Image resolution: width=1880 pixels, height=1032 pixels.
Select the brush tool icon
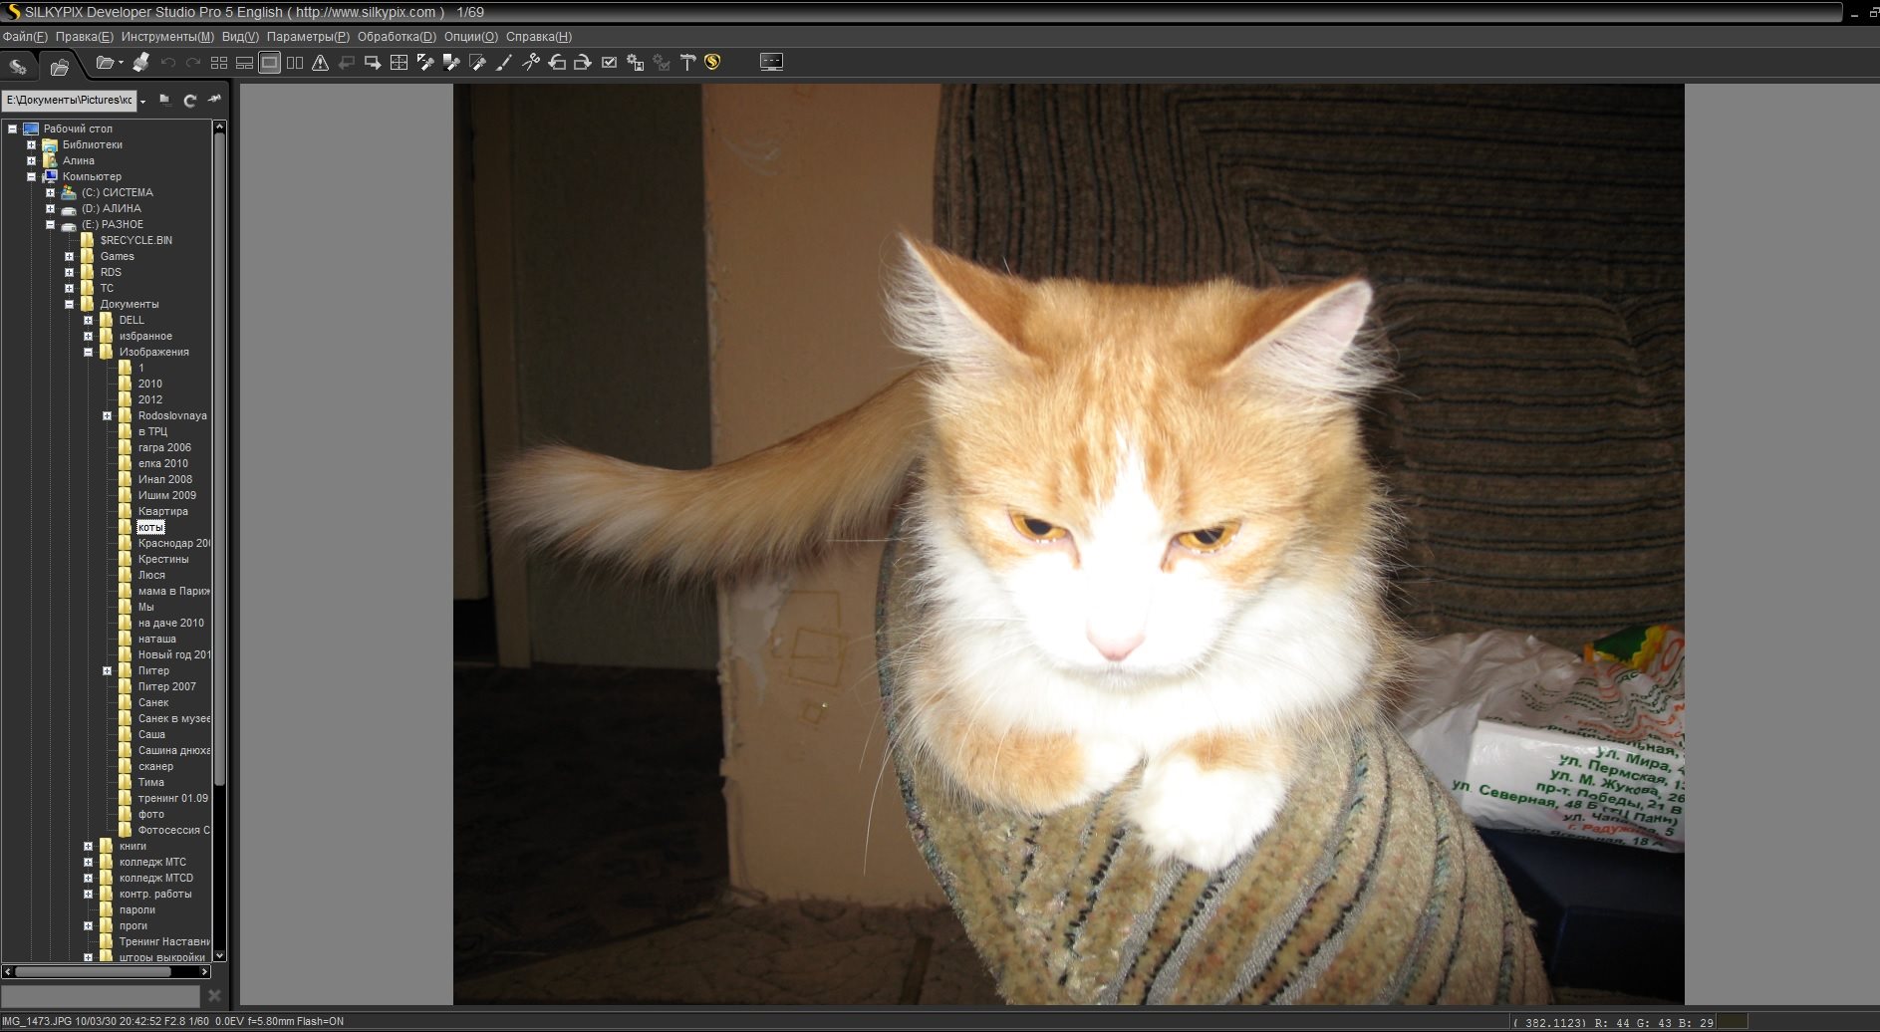click(x=504, y=63)
